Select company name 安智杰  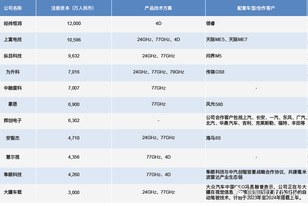[x=13, y=138]
